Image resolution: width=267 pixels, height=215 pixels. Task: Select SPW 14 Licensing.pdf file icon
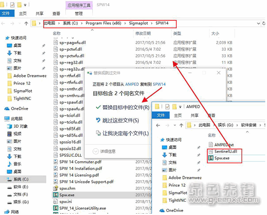[x=56, y=175]
